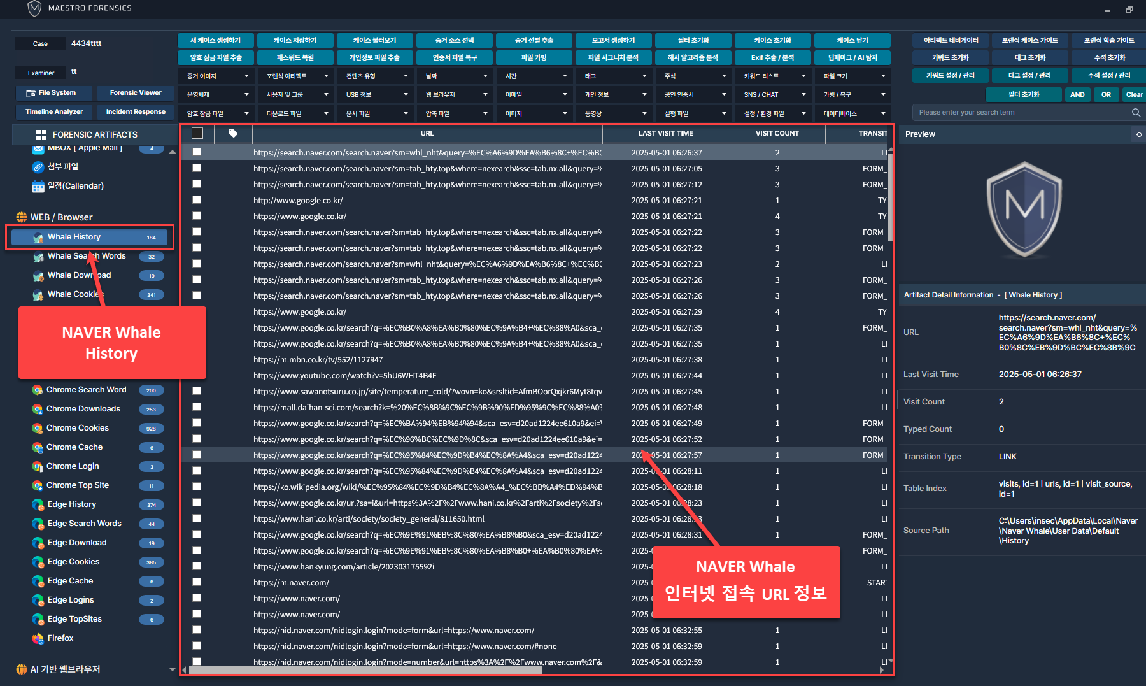Check the ko.wikipedia.org row checkbox

pos(197,487)
